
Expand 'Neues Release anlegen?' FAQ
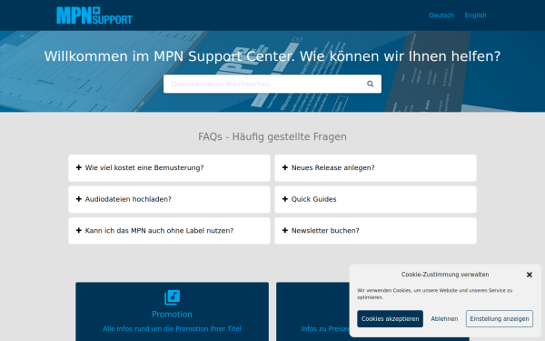pos(375,167)
